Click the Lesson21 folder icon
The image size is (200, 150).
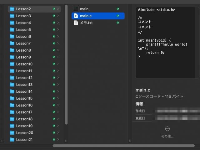pos(12,140)
